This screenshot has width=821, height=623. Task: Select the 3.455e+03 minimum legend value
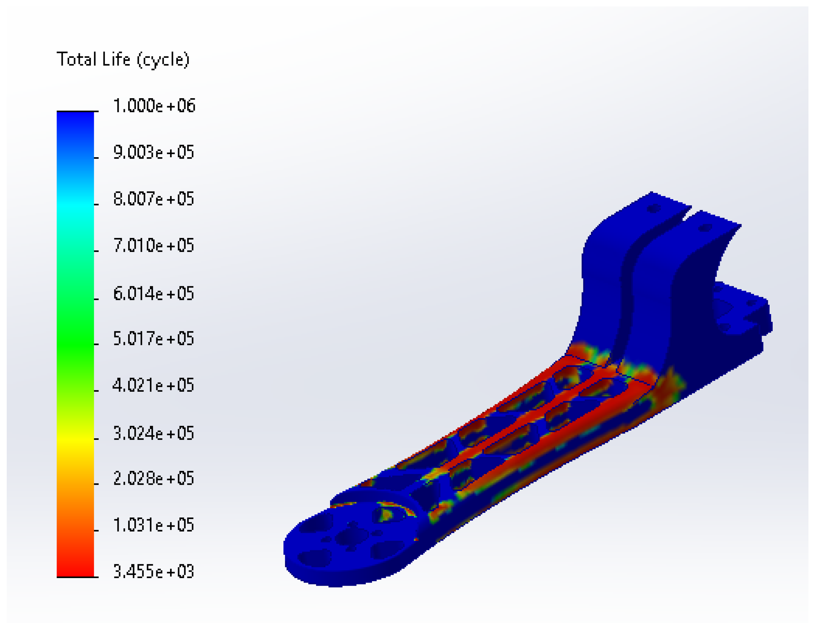(154, 571)
